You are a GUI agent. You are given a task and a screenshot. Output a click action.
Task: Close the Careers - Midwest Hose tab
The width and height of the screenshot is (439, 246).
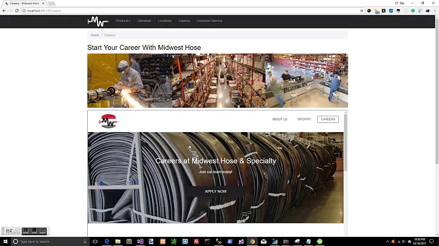click(x=43, y=4)
